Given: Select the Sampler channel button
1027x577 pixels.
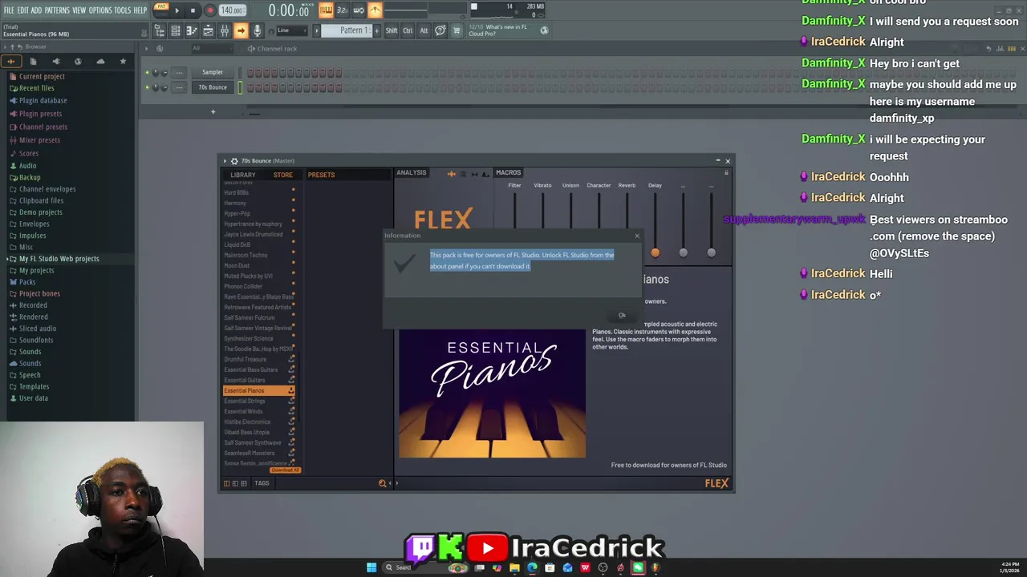Looking at the screenshot, I should pos(213,73).
